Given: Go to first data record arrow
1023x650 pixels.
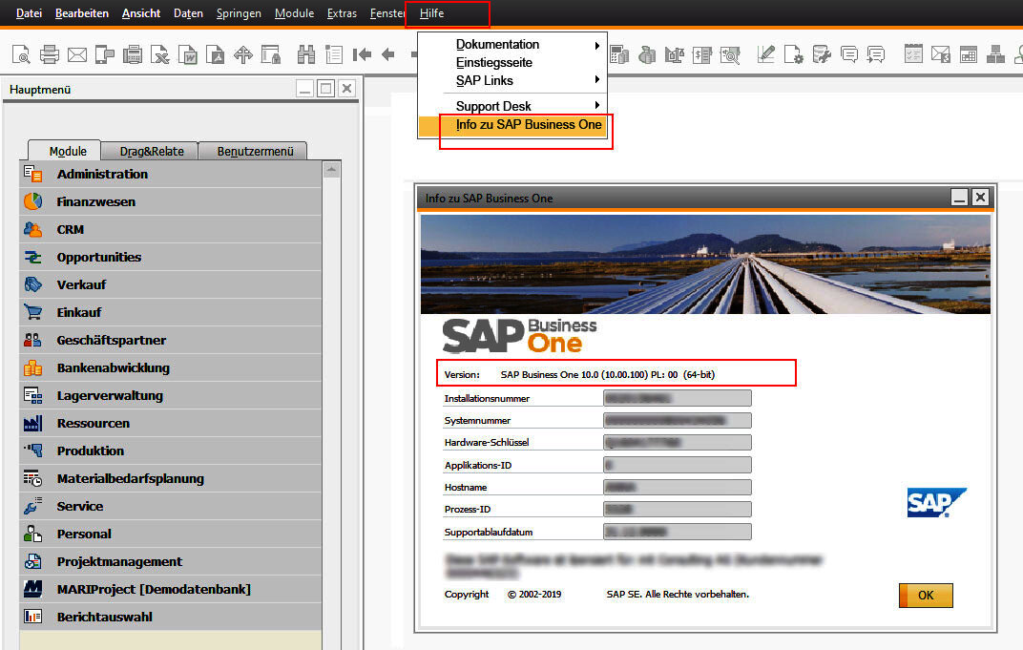Looking at the screenshot, I should pos(362,54).
